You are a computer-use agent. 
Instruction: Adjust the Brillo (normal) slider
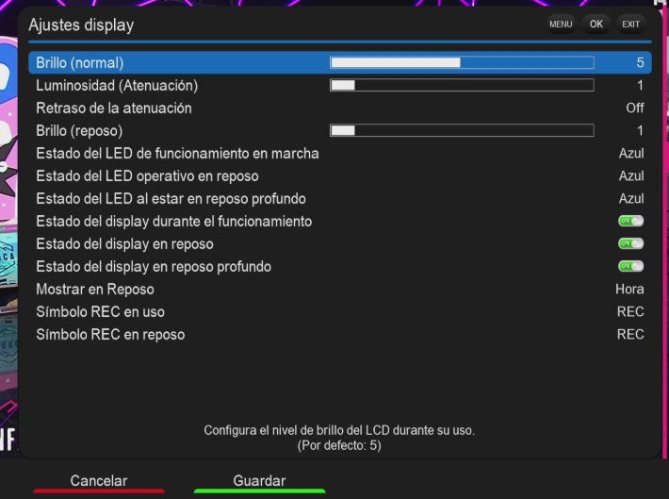[x=462, y=63]
